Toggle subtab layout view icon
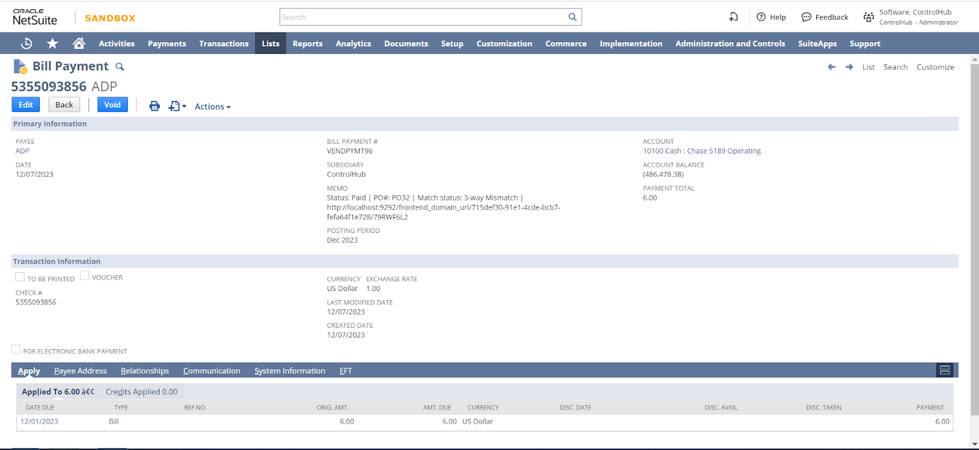 [x=945, y=370]
